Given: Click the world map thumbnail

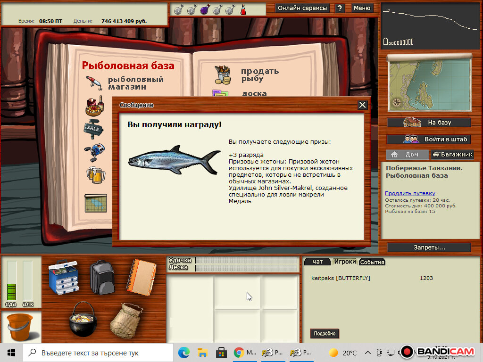Looking at the screenshot, I should (429, 83).
